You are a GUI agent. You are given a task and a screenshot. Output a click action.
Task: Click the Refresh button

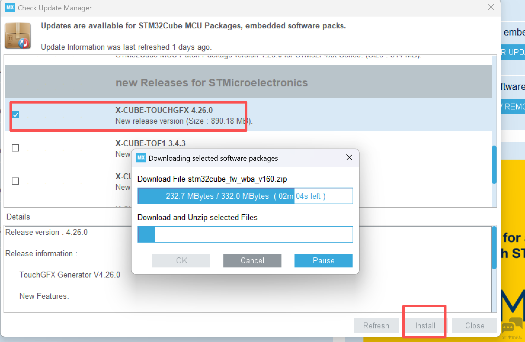pyautogui.click(x=376, y=326)
